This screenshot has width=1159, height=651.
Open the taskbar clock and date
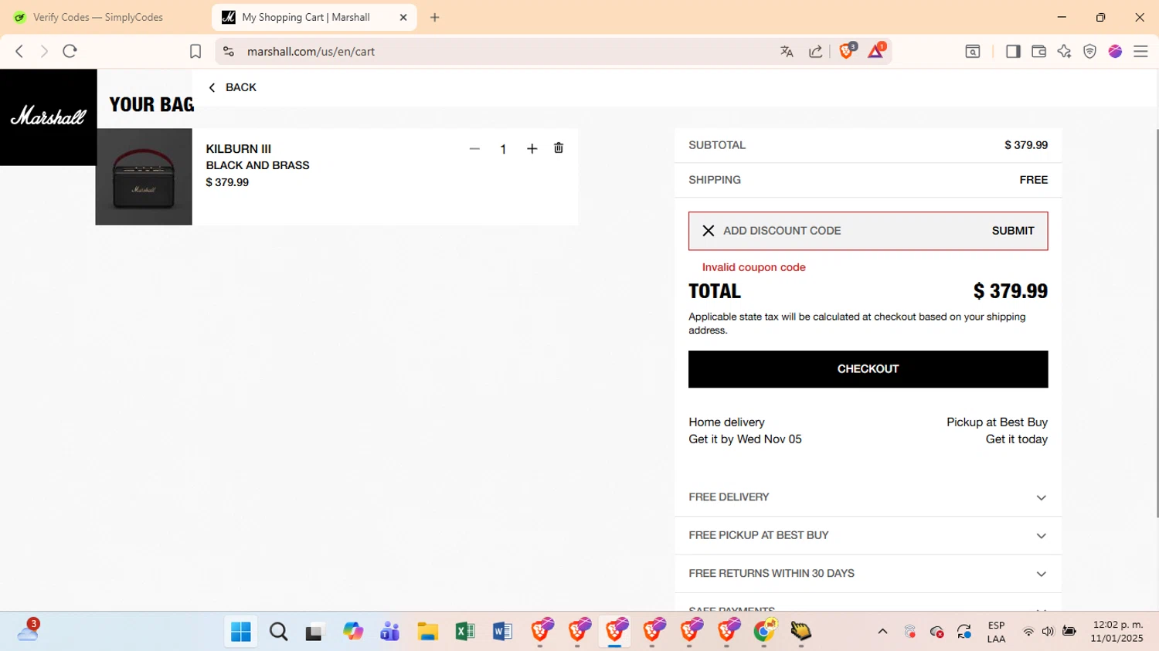pos(1117,632)
